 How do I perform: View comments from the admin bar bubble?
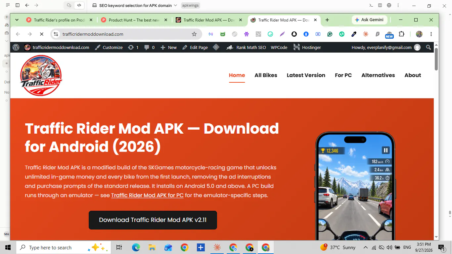click(150, 47)
